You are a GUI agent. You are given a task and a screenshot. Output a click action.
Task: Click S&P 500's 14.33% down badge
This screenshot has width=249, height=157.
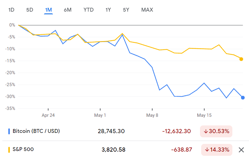pyautogui.click(x=216, y=150)
